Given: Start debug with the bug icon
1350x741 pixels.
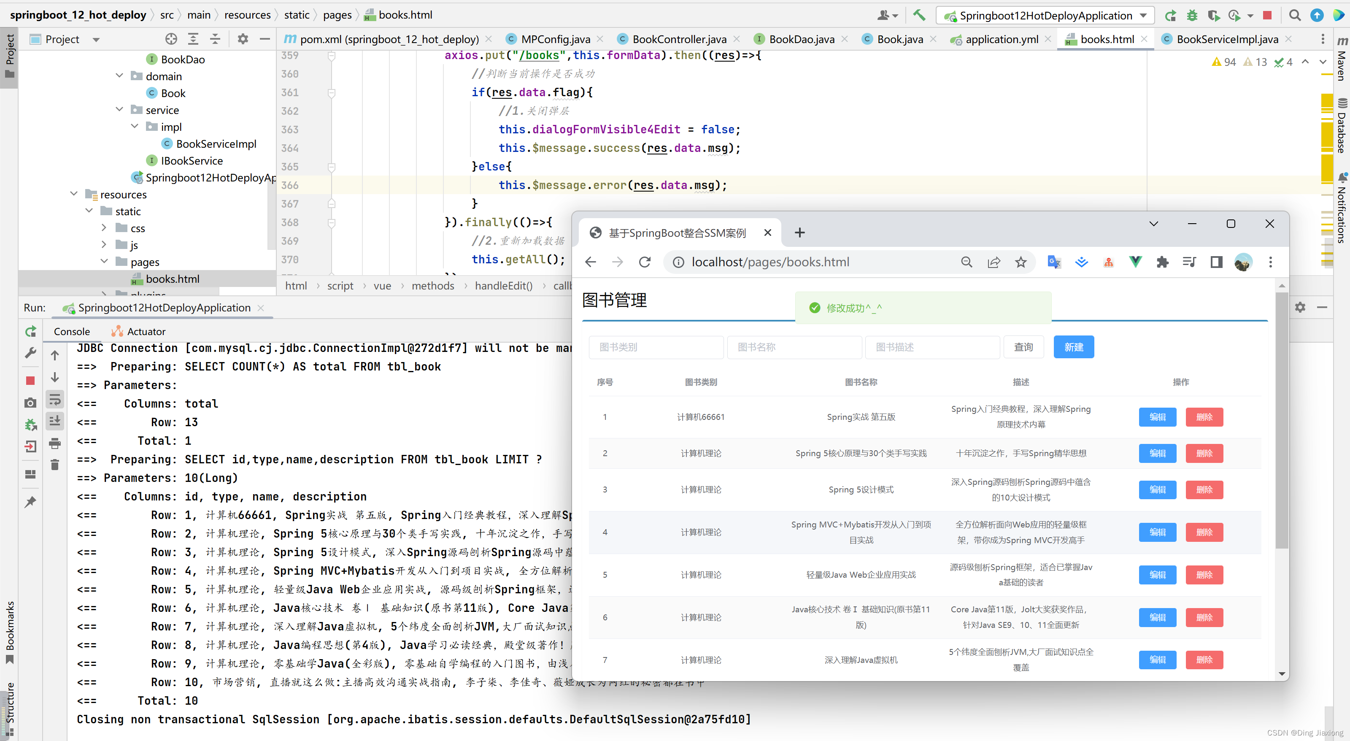Looking at the screenshot, I should (x=1192, y=15).
